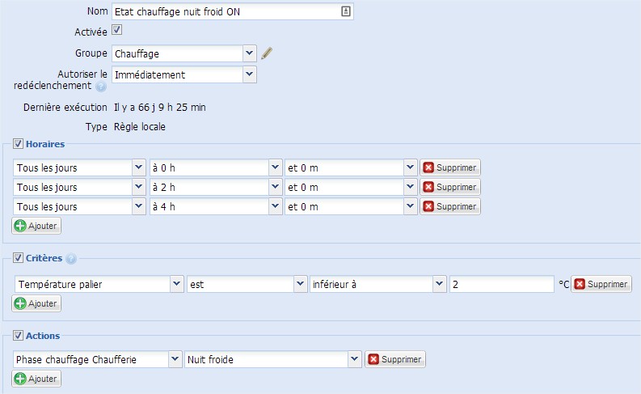Click the contact card icon in Nom field
Image resolution: width=641 pixels, height=394 pixels.
coord(346,11)
